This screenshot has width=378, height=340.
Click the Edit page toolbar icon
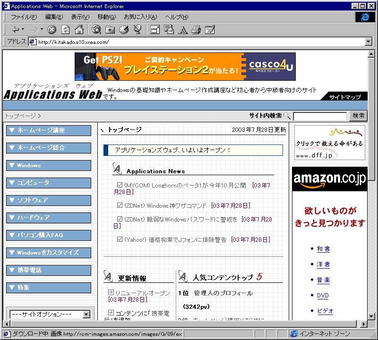pos(210,30)
